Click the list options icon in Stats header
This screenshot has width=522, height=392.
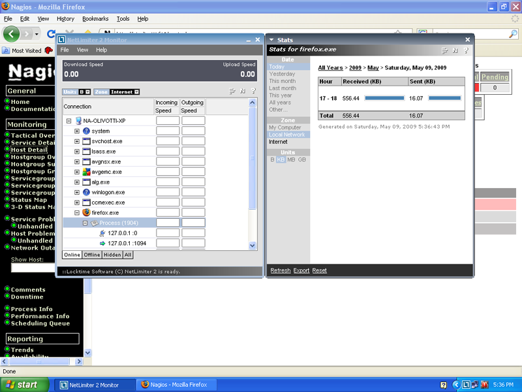pyautogui.click(x=444, y=50)
